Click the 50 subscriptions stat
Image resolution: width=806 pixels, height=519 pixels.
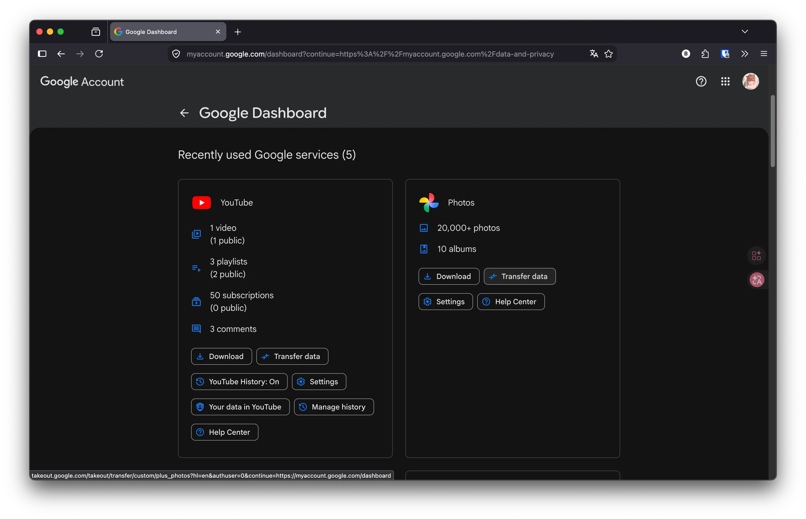click(242, 302)
